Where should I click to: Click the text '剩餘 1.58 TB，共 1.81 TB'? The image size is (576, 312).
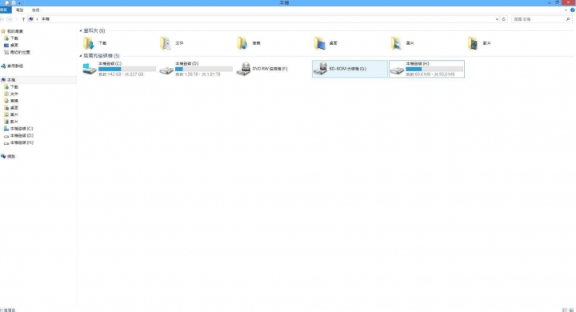point(198,74)
